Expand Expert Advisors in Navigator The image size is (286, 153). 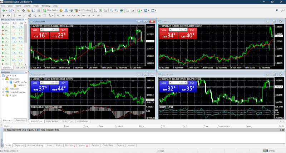[3, 92]
